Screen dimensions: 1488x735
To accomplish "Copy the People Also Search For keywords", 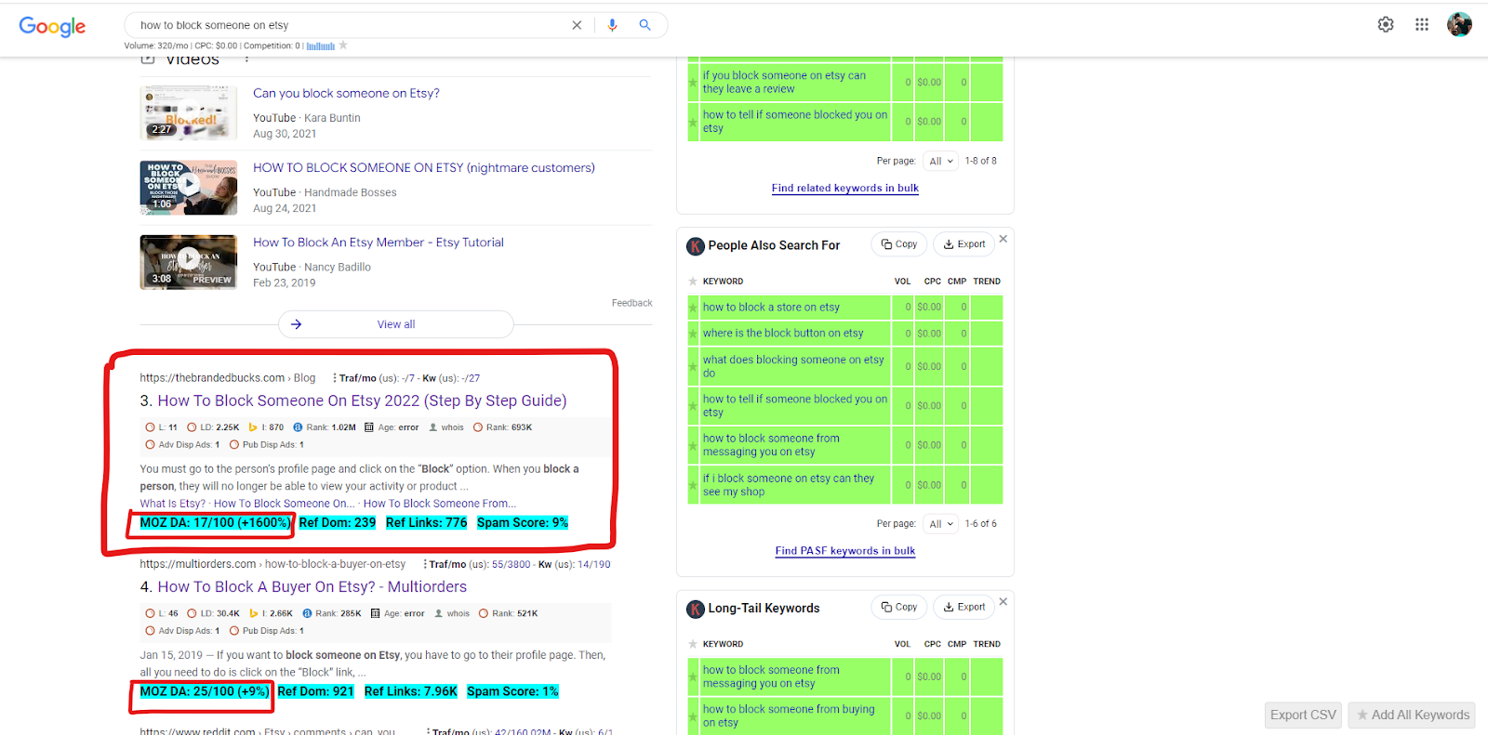I will click(x=899, y=244).
